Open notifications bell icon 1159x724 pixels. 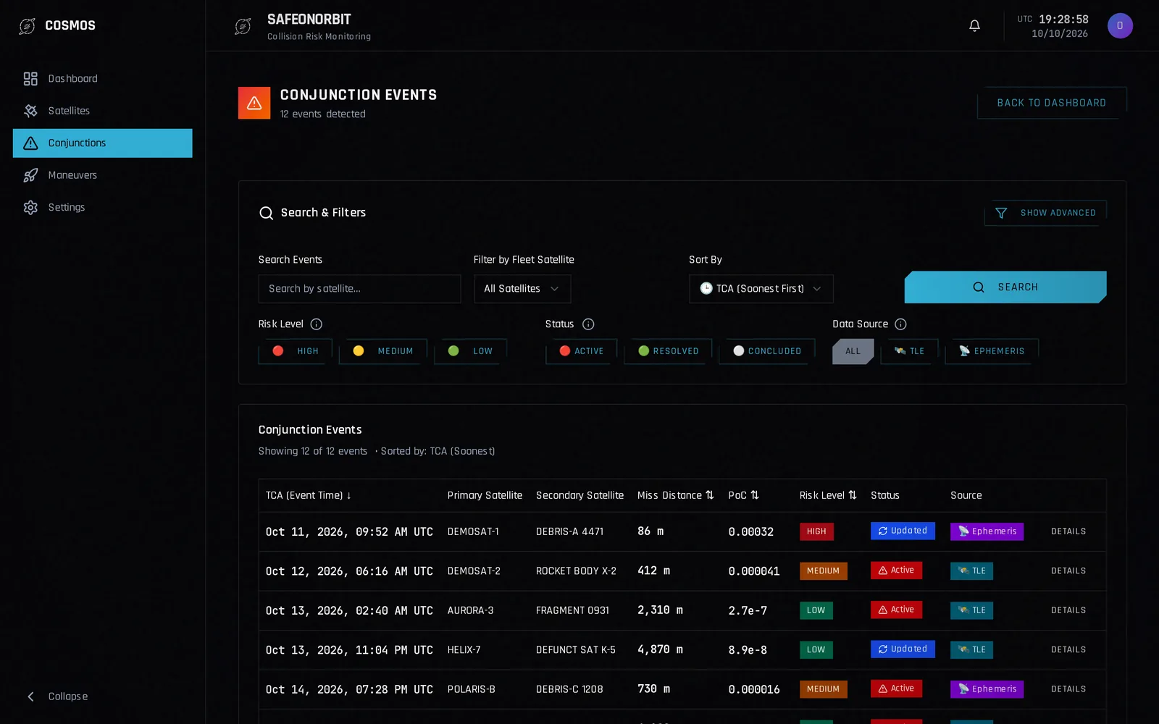tap(974, 26)
